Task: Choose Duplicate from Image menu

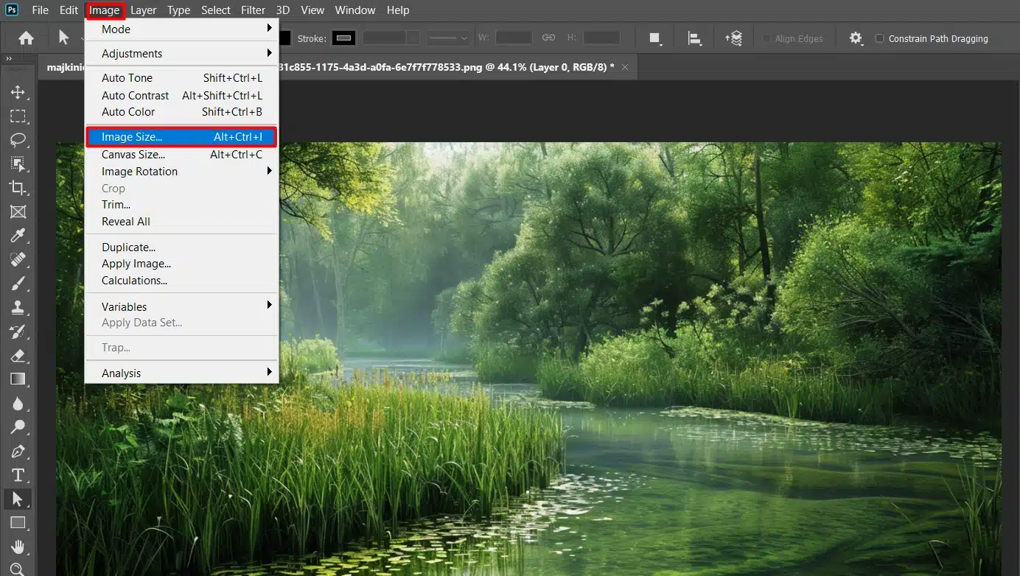Action: pos(181,247)
